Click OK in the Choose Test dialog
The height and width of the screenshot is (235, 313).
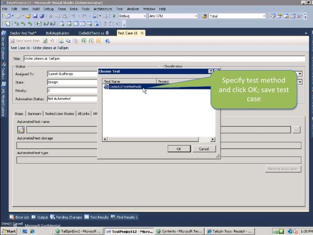[x=179, y=149]
